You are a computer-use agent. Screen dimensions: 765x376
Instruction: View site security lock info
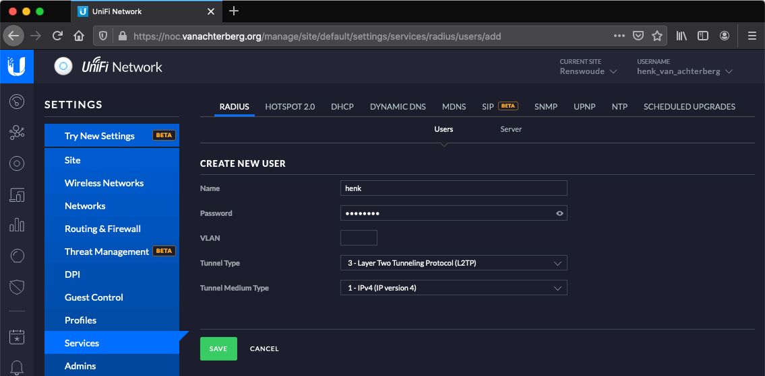tap(123, 36)
